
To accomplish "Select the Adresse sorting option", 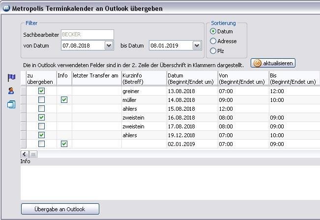I will (213, 41).
